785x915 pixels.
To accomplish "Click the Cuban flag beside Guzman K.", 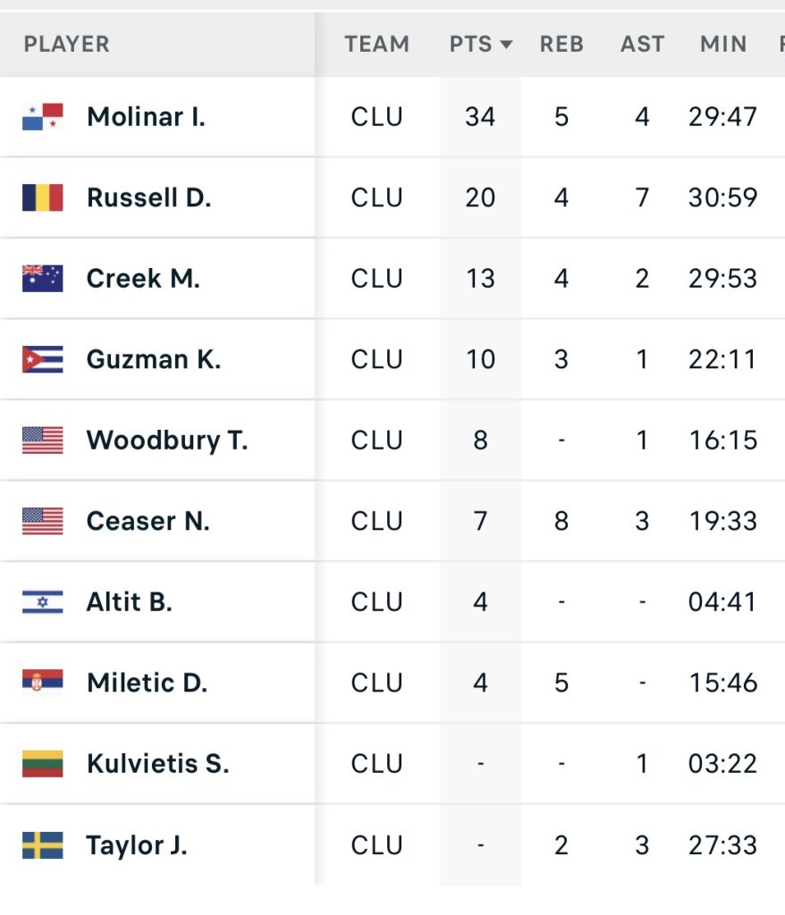I will click(43, 359).
